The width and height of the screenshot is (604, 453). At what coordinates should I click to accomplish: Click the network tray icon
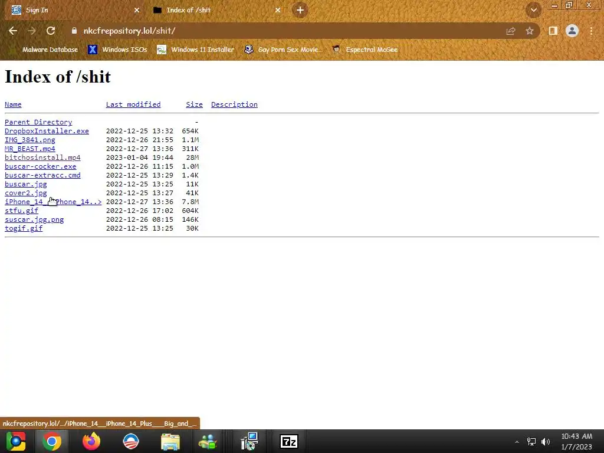pyautogui.click(x=531, y=442)
